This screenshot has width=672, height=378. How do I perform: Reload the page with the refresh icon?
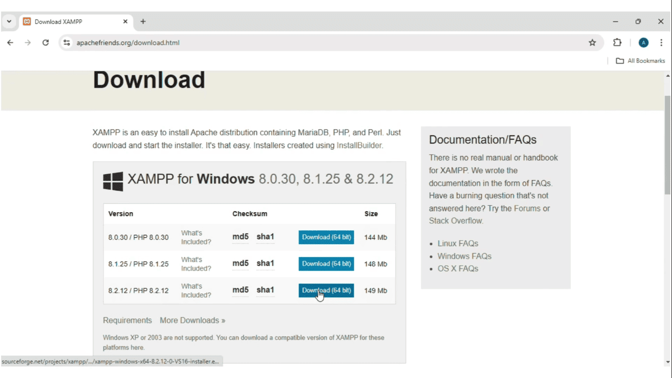[x=46, y=43]
